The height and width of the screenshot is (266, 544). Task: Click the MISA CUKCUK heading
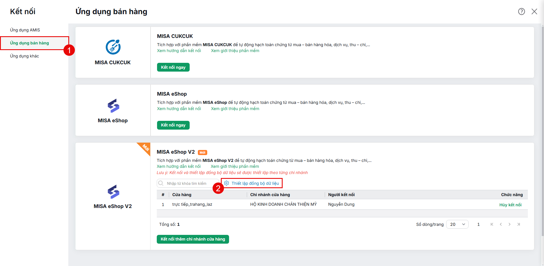(175, 36)
